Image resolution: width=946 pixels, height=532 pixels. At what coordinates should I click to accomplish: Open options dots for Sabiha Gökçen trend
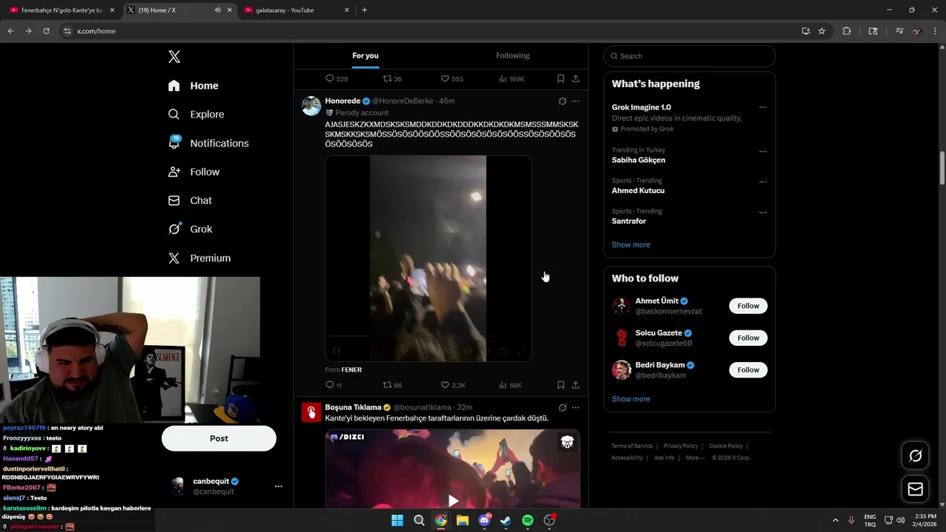pyautogui.click(x=763, y=152)
